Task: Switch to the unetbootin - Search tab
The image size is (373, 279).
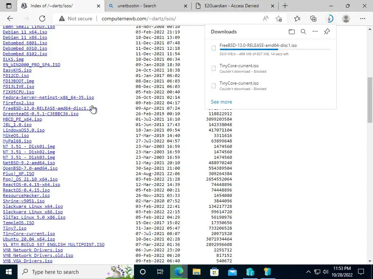Action: [148, 6]
